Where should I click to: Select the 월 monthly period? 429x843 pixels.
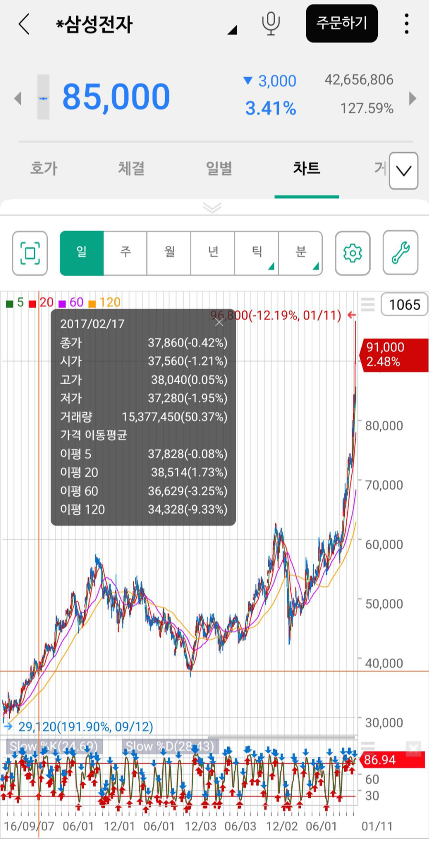click(x=169, y=253)
